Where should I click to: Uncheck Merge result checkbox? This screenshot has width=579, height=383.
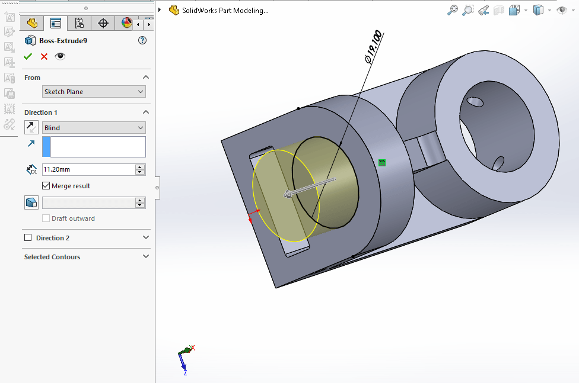pyautogui.click(x=46, y=186)
